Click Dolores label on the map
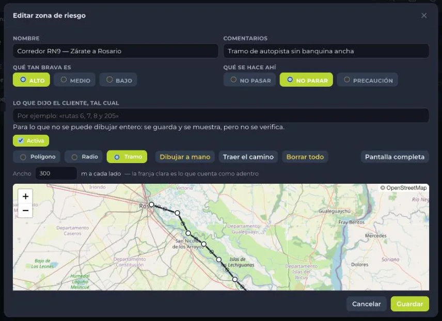This screenshot has width=442, height=321. [359, 264]
